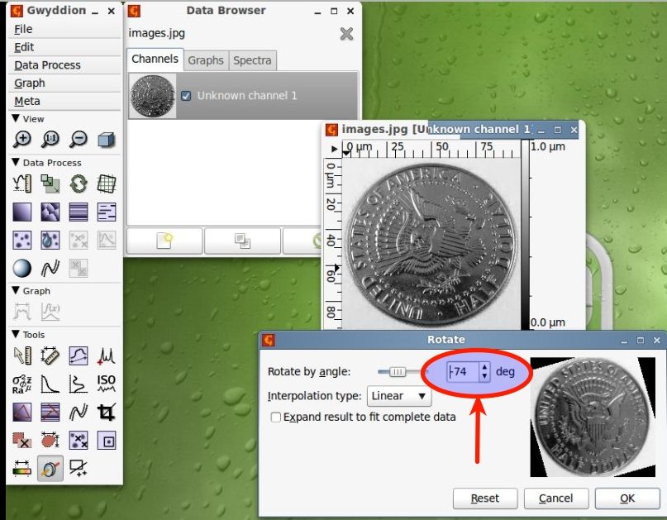
Task: Click the arrow button at the ruler corner
Action: click(334, 149)
